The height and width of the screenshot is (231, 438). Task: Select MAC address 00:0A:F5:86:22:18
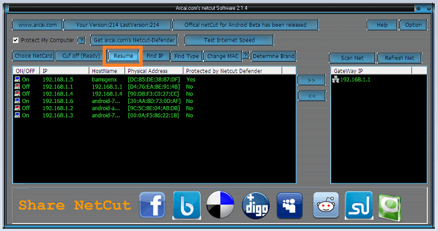click(x=153, y=115)
